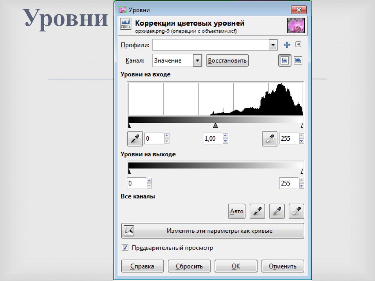Click the curves icon beside Изменить эти параметры

click(x=129, y=230)
